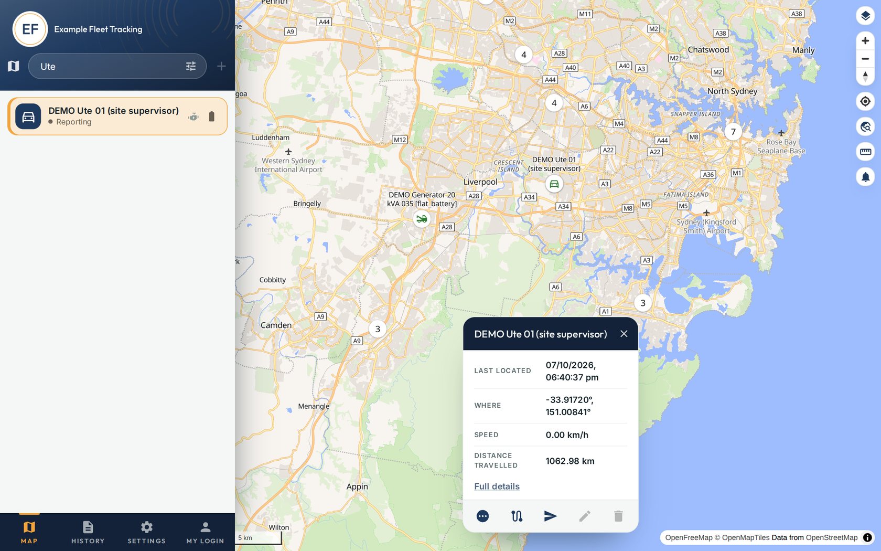Open the OpenFreeMap attribution link

click(x=689, y=537)
